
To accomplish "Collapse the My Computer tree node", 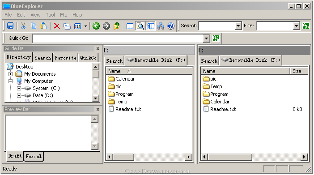I will coord(10,81).
